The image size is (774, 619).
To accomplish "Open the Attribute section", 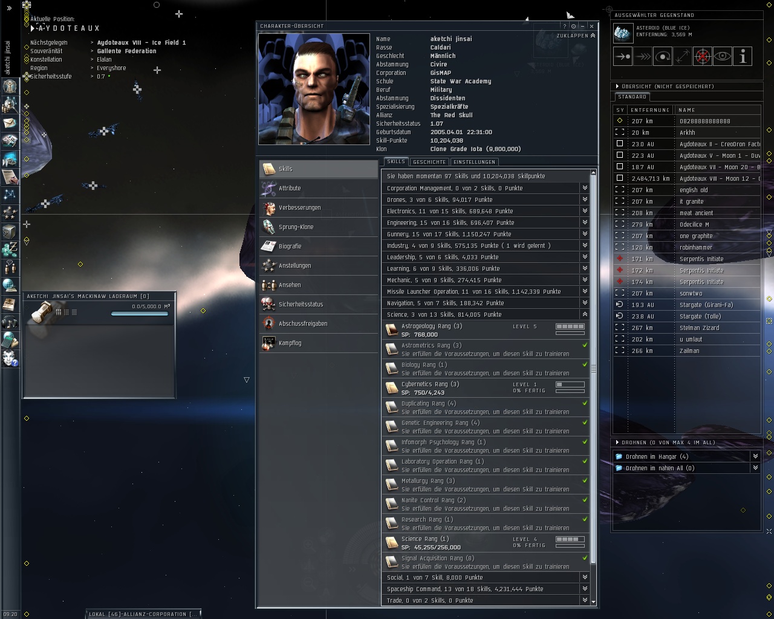I will coord(319,188).
